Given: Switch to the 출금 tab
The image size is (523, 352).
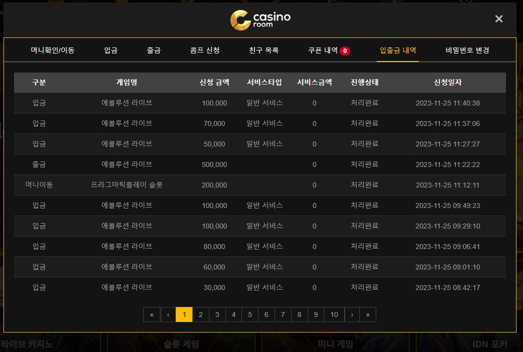Looking at the screenshot, I should [x=154, y=50].
